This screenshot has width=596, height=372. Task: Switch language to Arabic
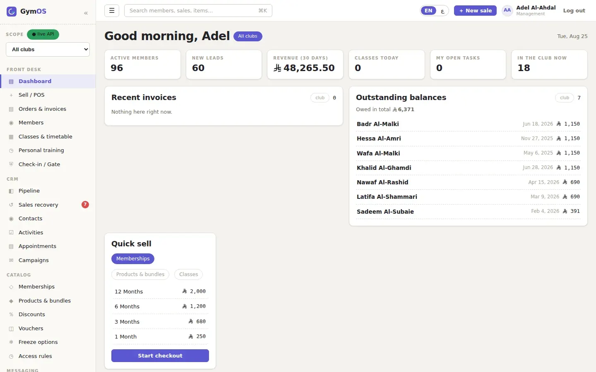coord(442,11)
